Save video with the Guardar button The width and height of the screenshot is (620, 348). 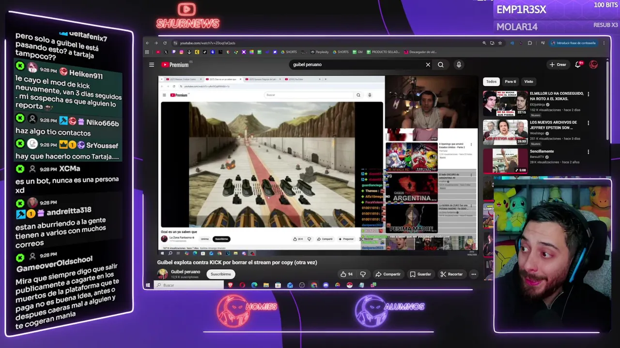(x=420, y=274)
